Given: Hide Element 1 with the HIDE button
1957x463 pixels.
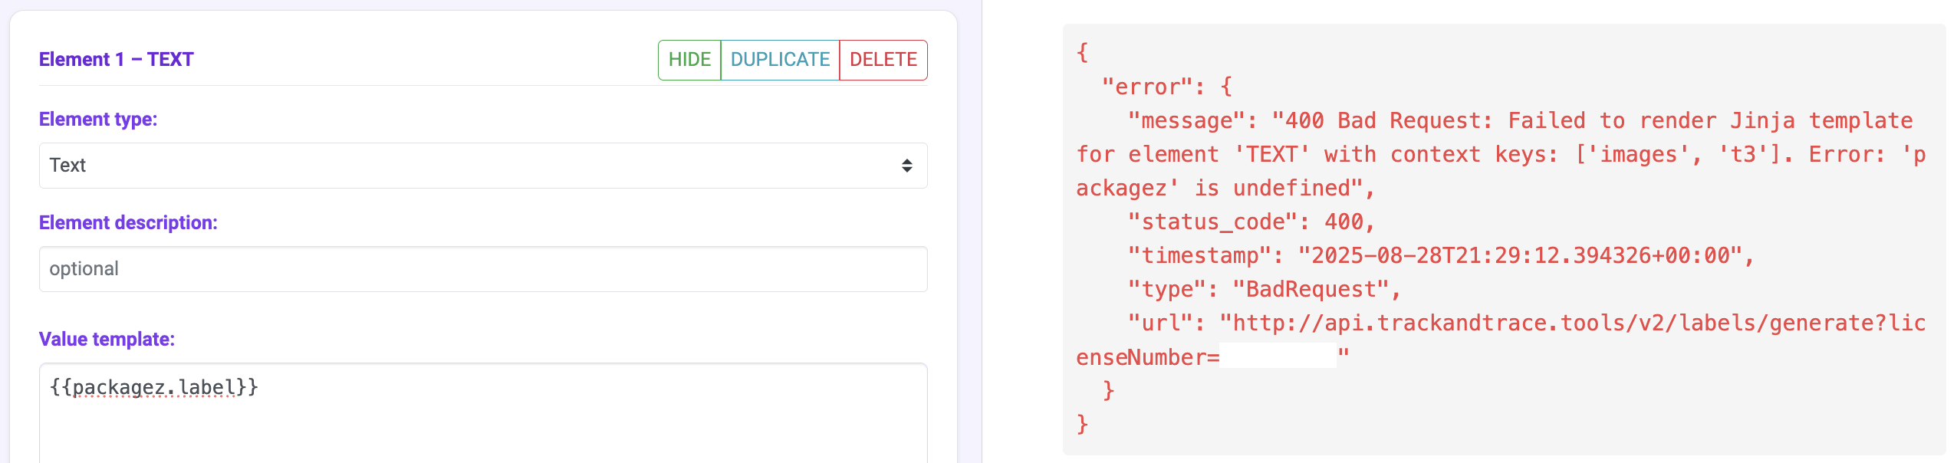Looking at the screenshot, I should pos(689,60).
